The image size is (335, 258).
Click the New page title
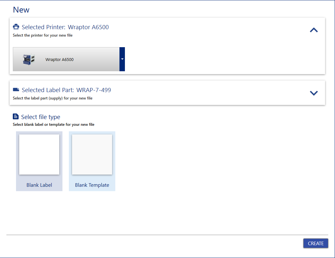point(21,10)
